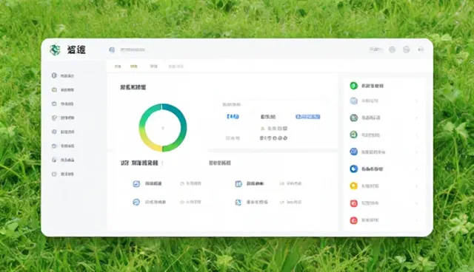Click the upper red icon in the right panel
The height and width of the screenshot is (272, 474).
coord(354,203)
